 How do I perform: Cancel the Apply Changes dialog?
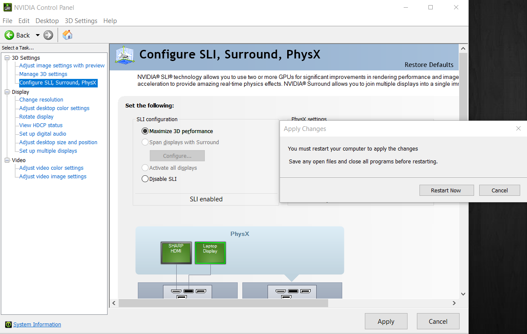pos(500,190)
